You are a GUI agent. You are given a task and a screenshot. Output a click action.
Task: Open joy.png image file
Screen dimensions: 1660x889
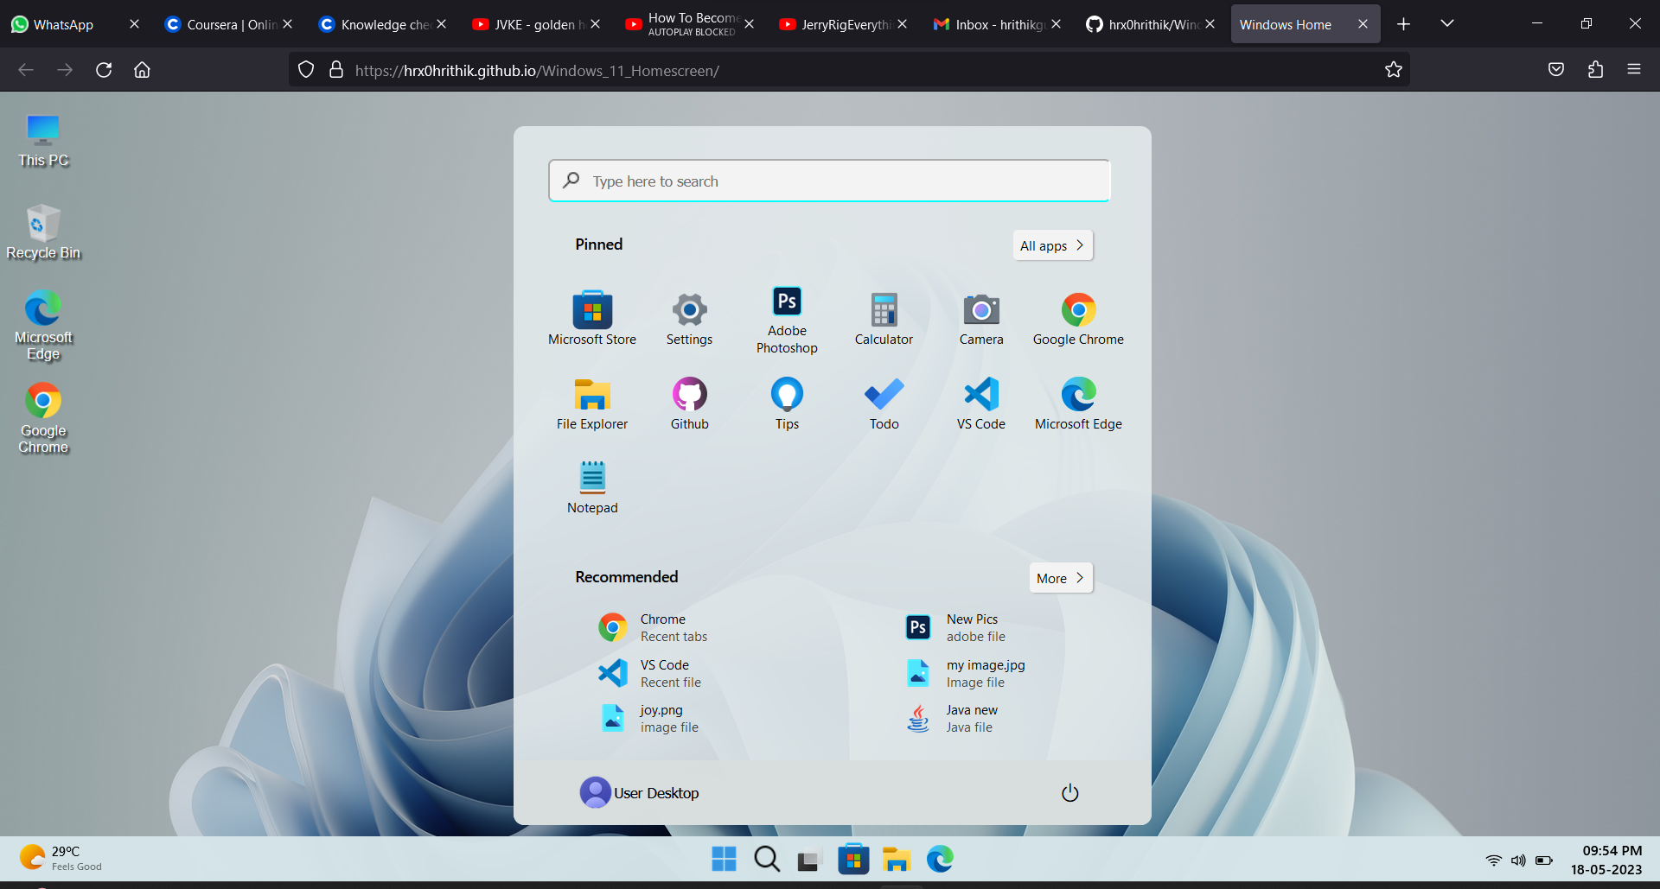point(648,718)
